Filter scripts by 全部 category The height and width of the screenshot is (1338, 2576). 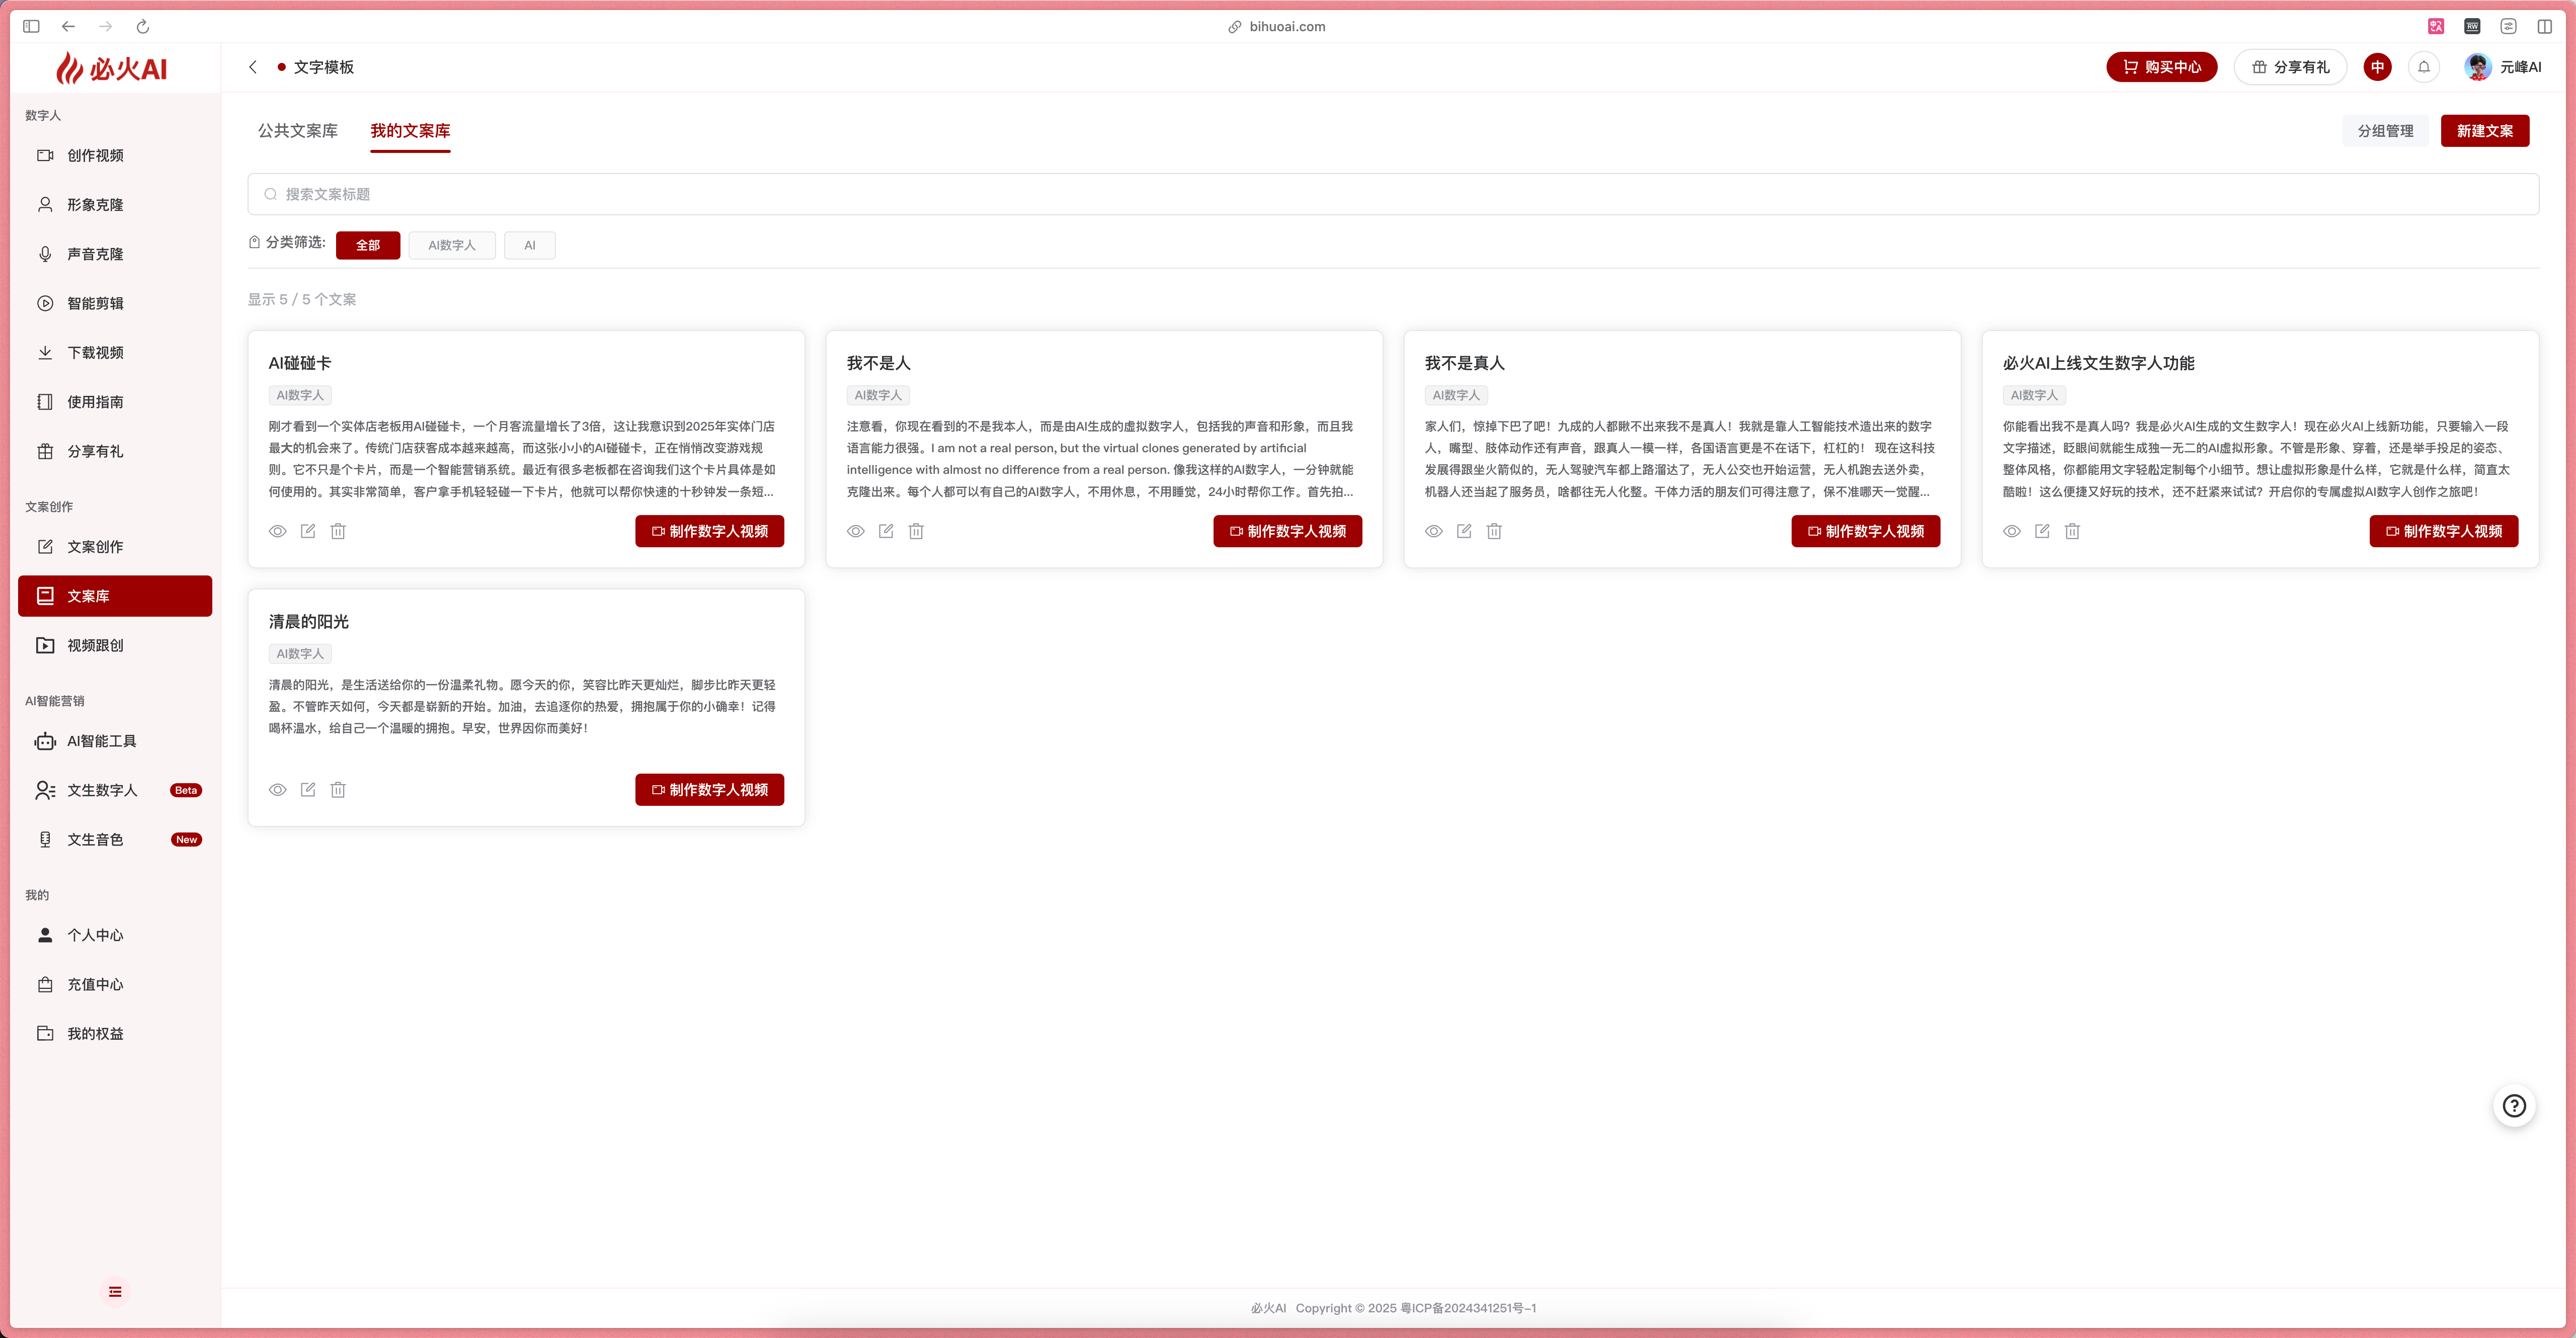click(x=368, y=245)
